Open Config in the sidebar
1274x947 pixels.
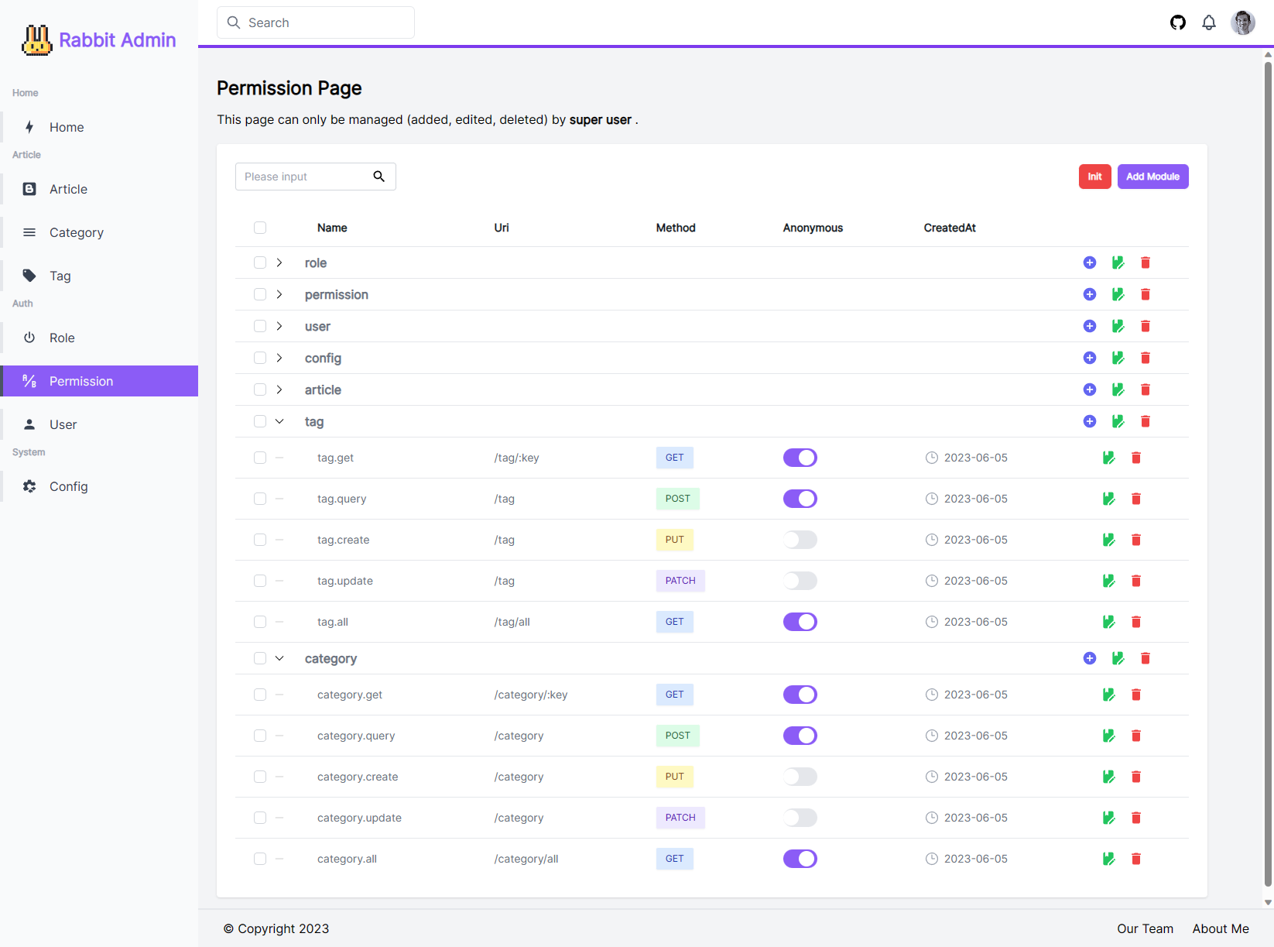pos(100,486)
